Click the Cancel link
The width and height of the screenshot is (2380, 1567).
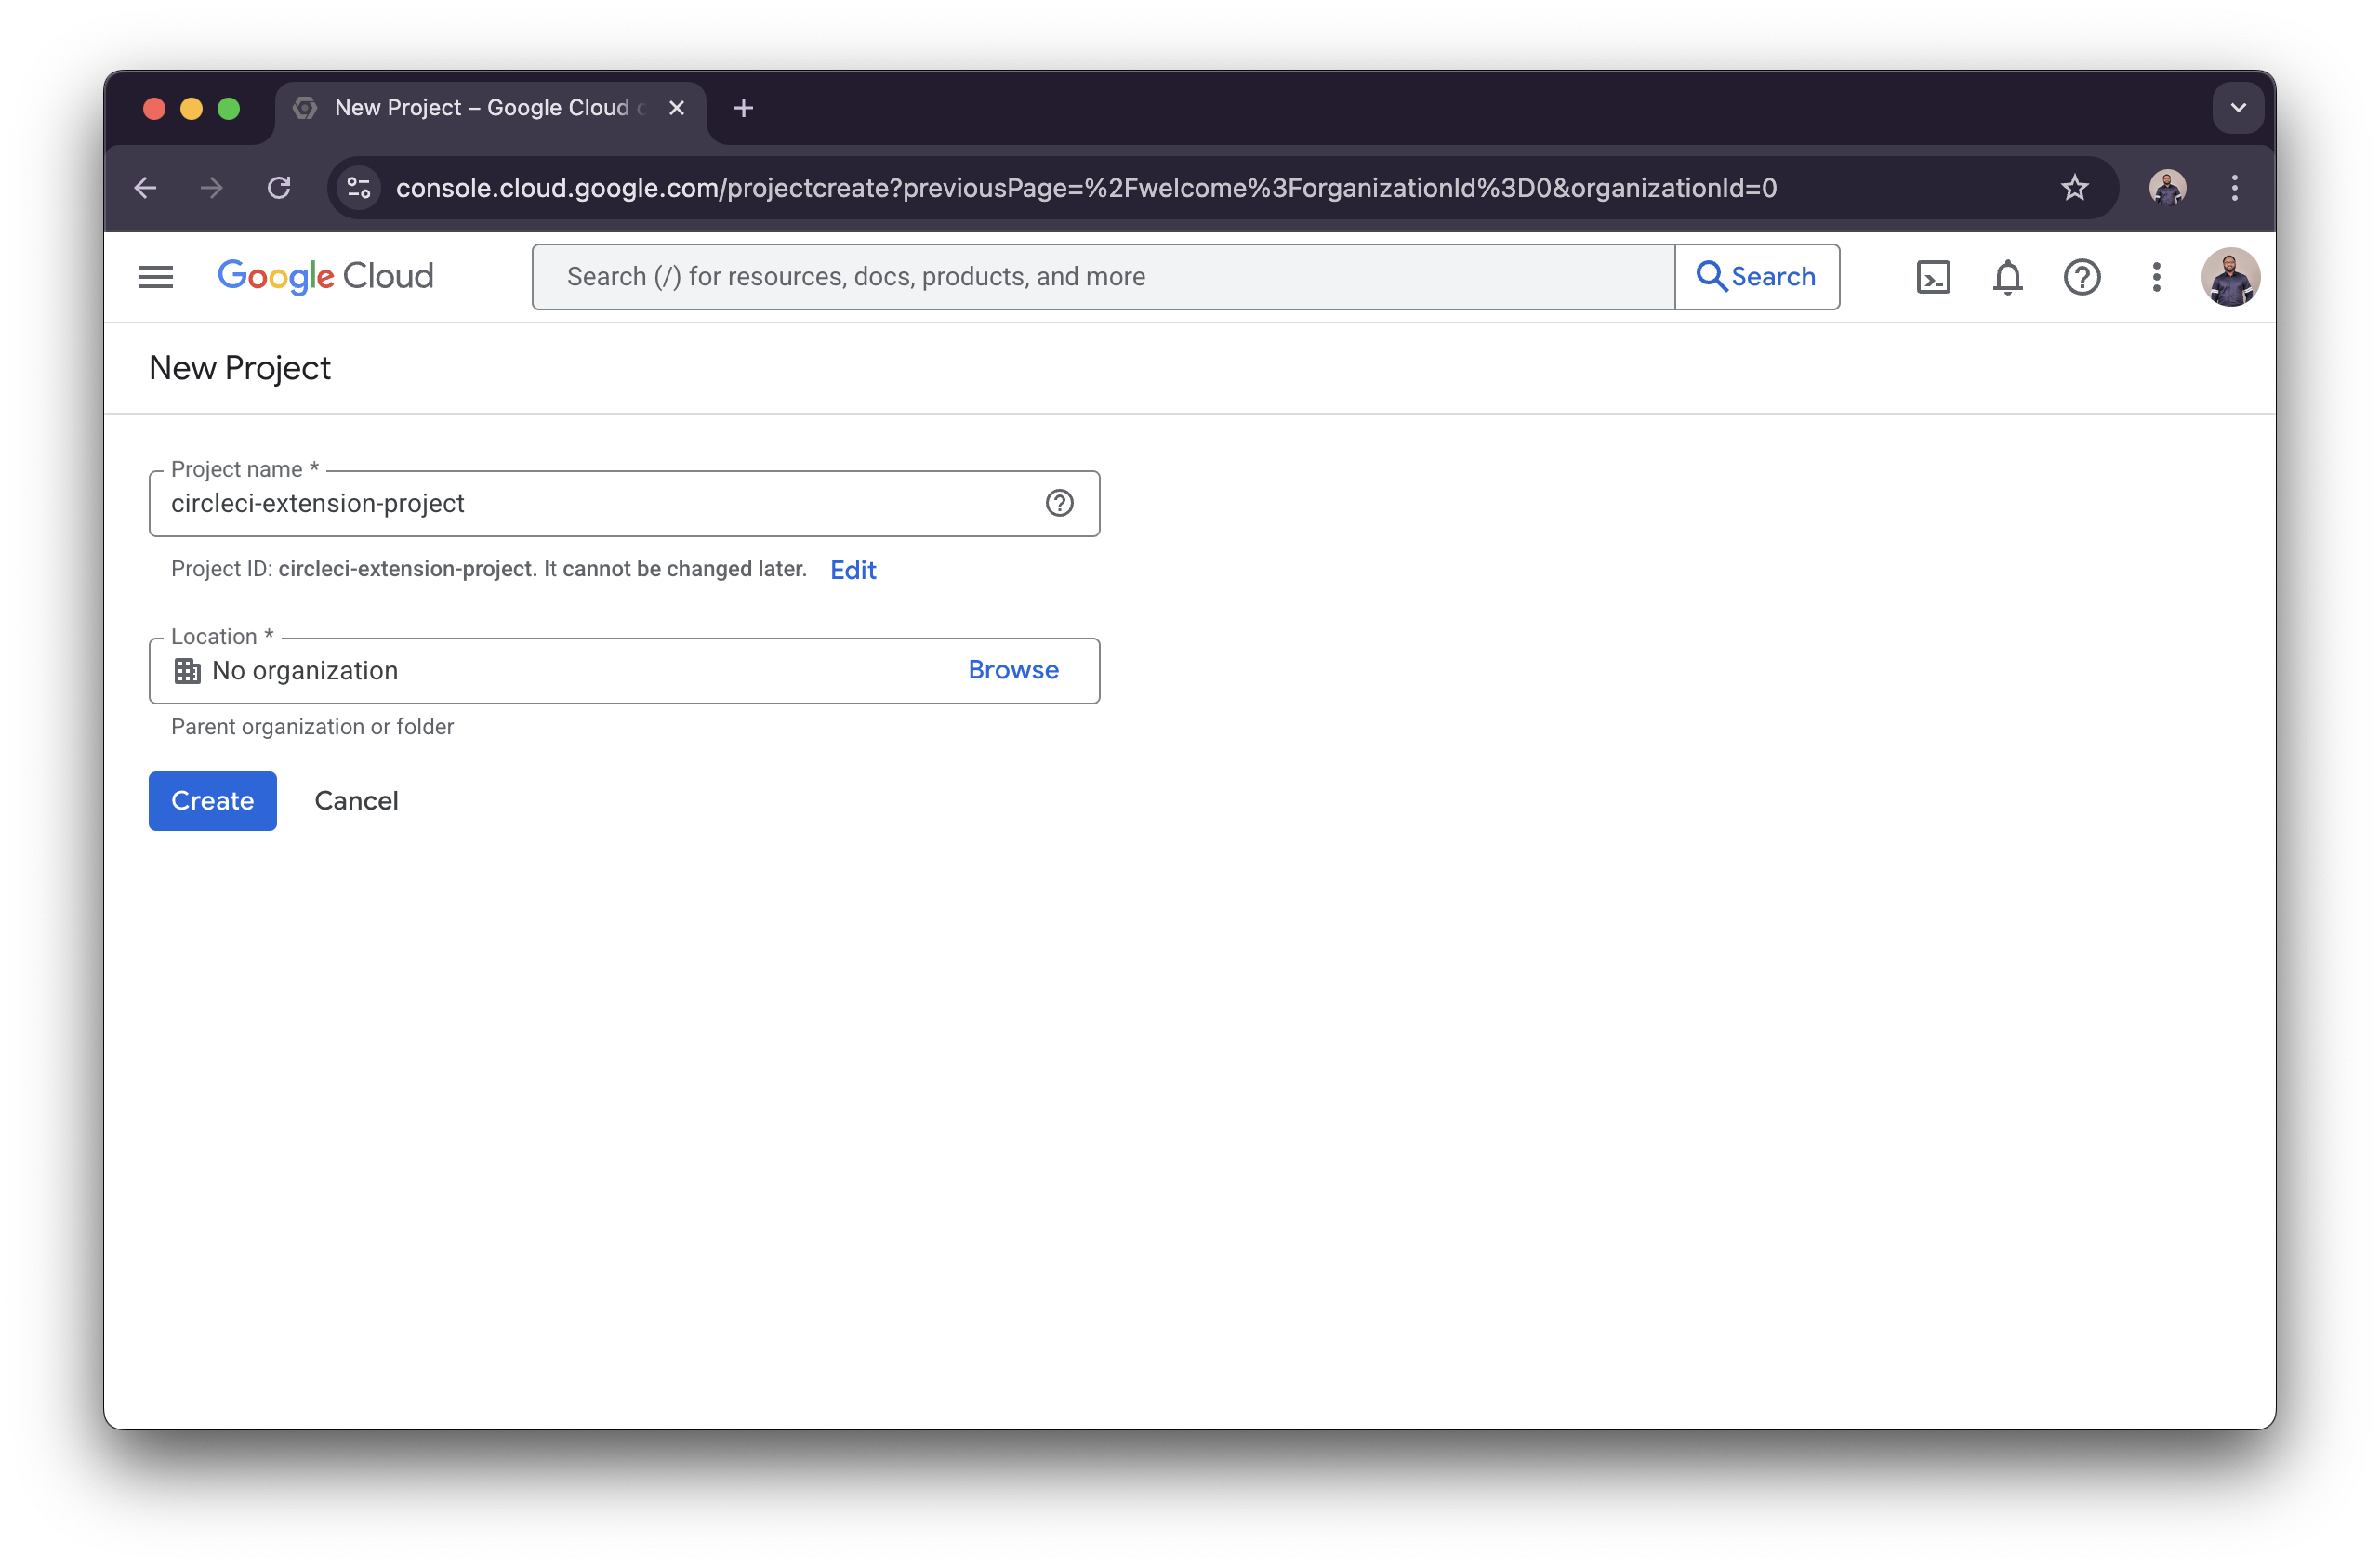pos(356,800)
